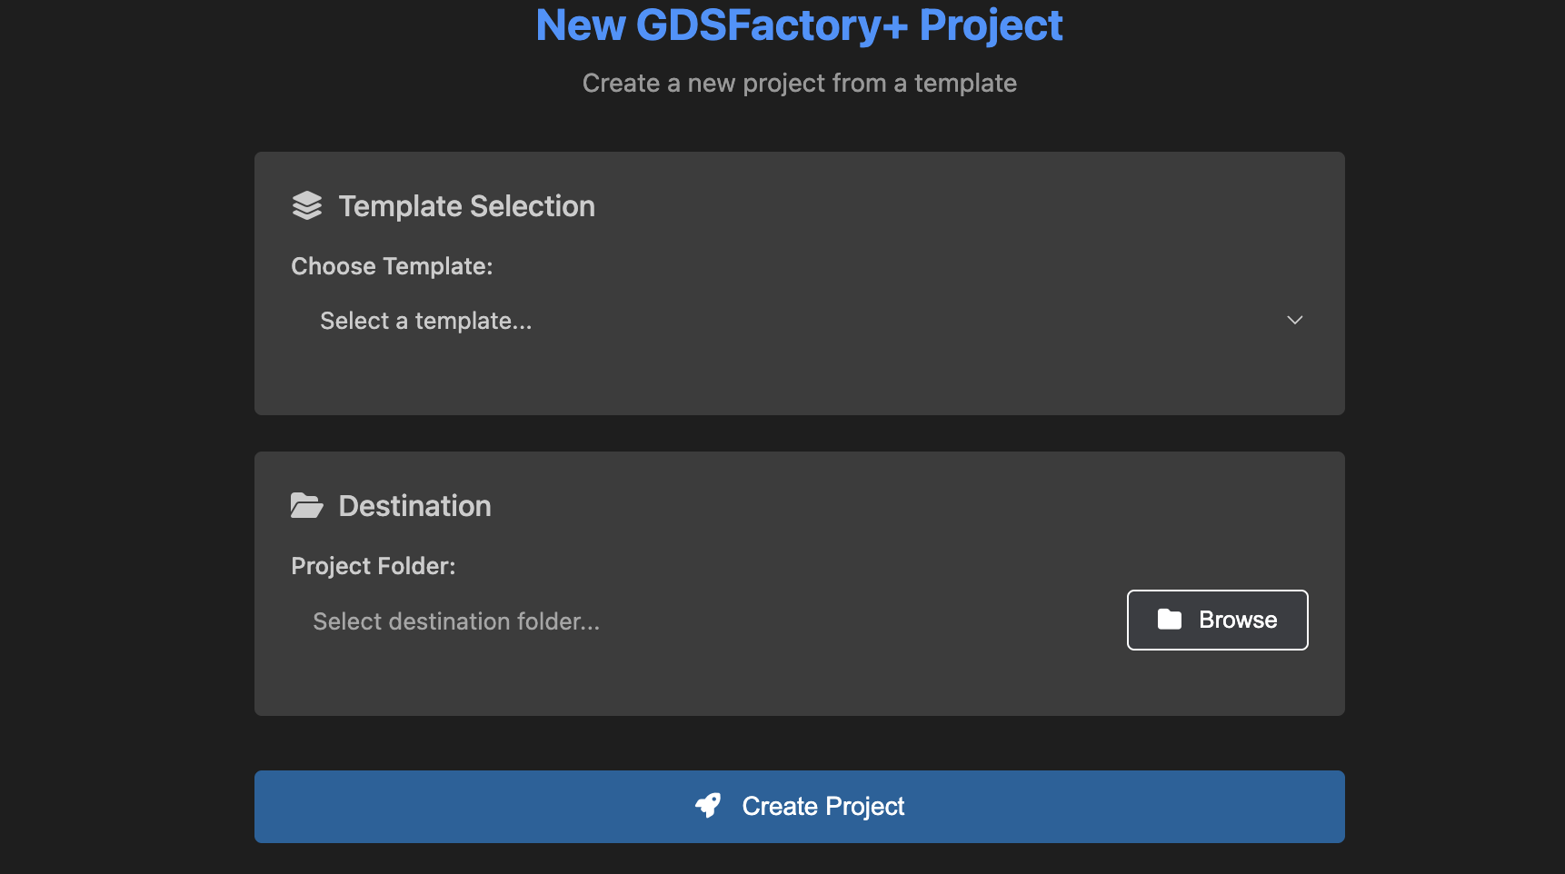This screenshot has height=874, width=1565.
Task: Click the Choose Template label
Action: coord(392,265)
